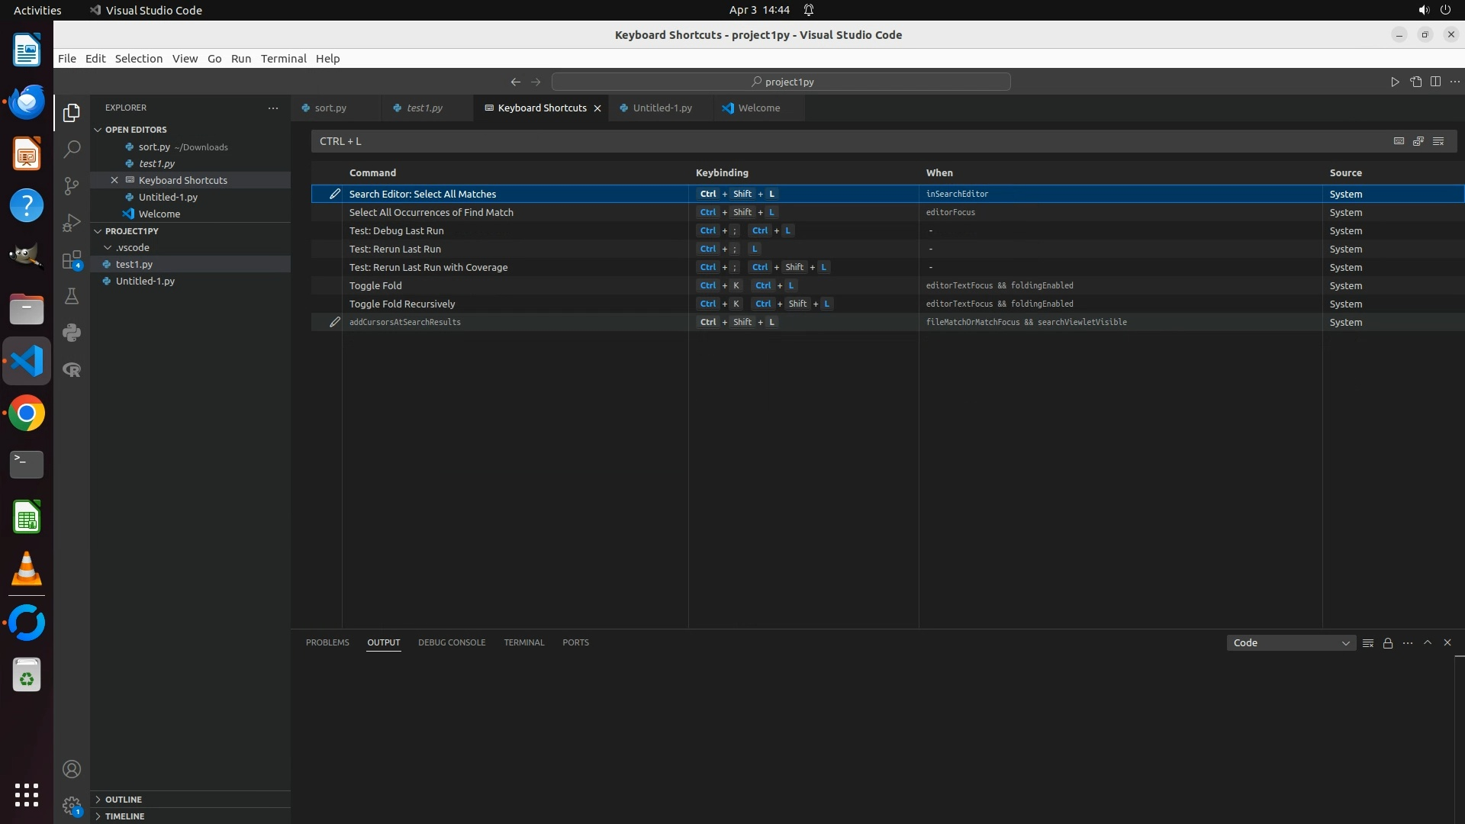The image size is (1465, 824).
Task: Open the Extensions view
Action: (72, 260)
